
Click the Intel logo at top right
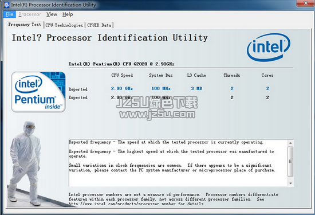pyautogui.click(x=269, y=47)
